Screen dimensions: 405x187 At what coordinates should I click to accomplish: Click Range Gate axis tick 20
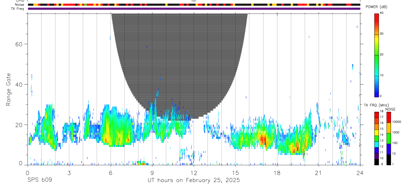[x=19, y=125]
